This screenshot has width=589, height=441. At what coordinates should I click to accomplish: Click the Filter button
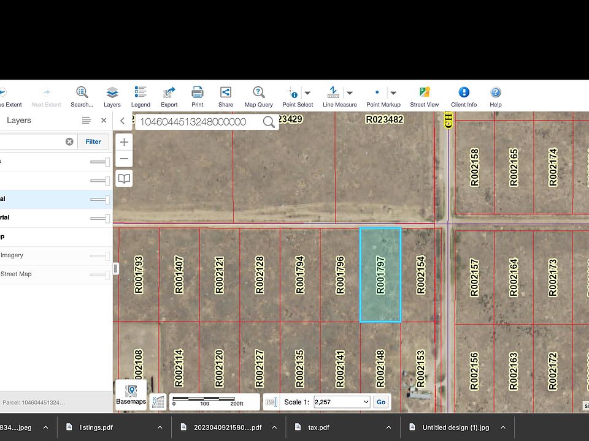click(x=93, y=141)
